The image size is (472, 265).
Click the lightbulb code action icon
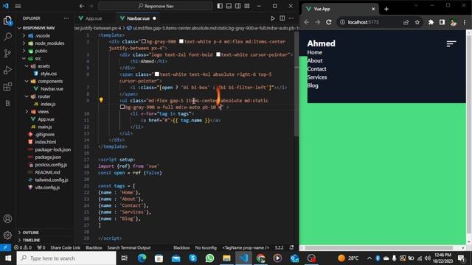(101, 100)
